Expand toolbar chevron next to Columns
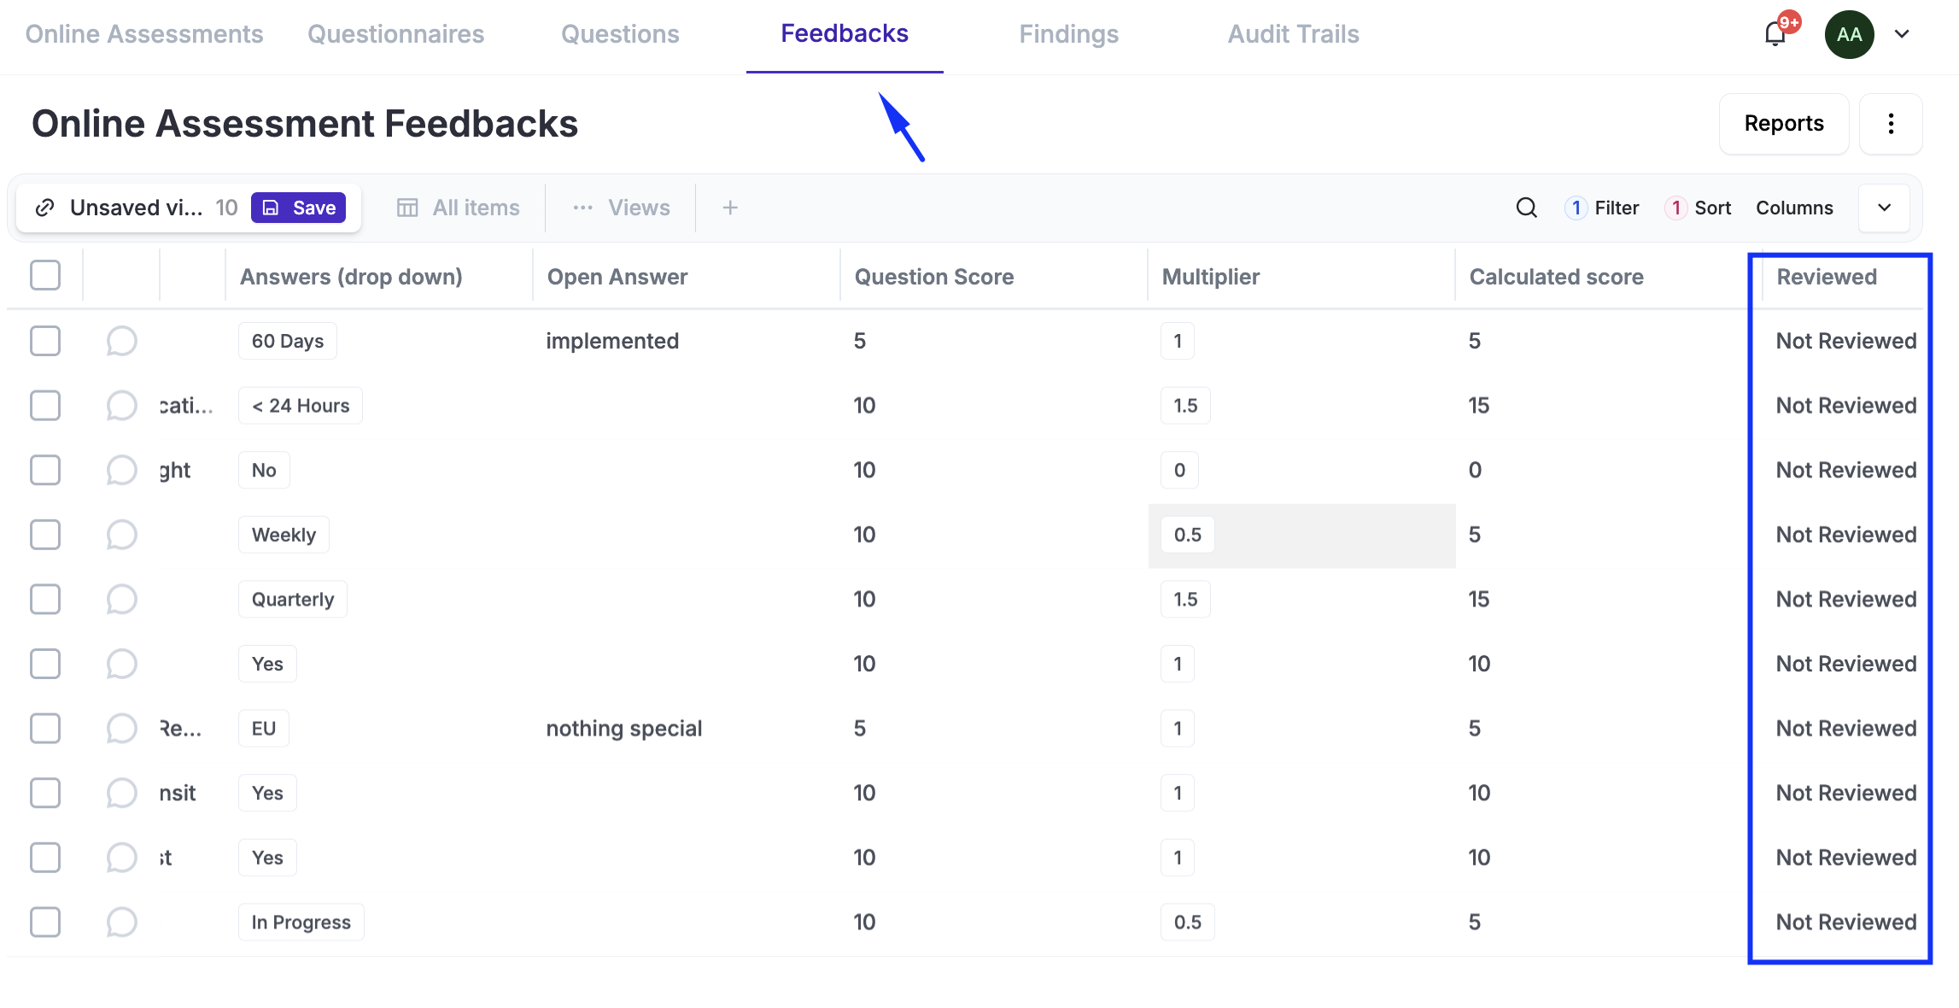Viewport: 1959px width, 1008px height. point(1884,208)
